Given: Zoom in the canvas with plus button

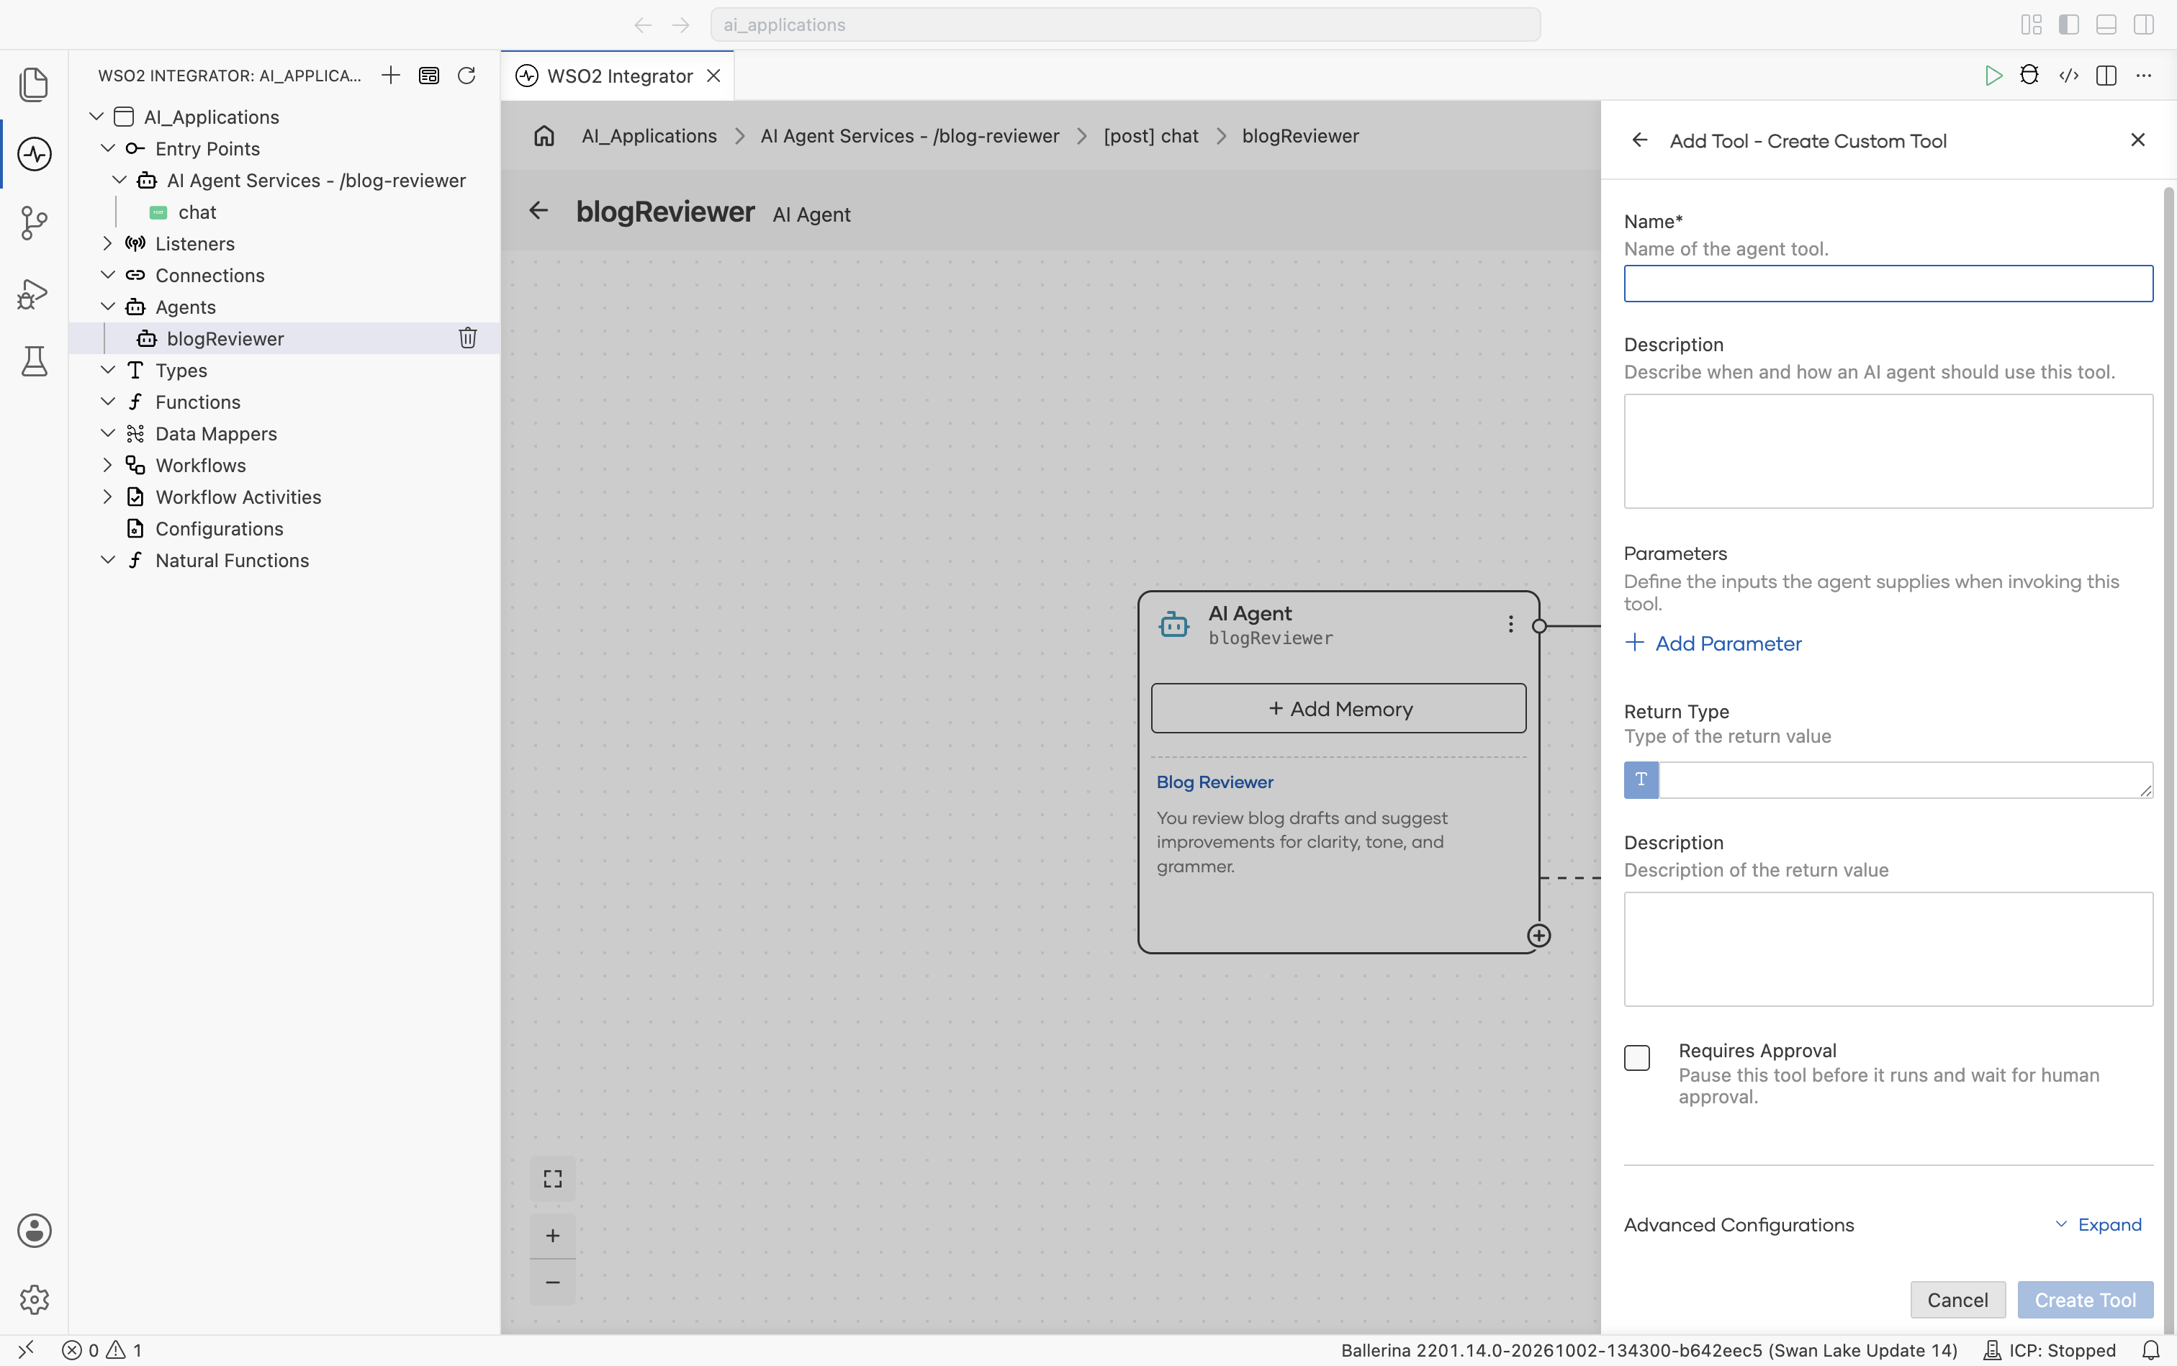Looking at the screenshot, I should click(x=553, y=1235).
